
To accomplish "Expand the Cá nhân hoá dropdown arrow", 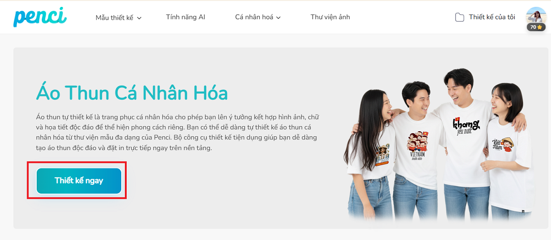I will 278,18.
